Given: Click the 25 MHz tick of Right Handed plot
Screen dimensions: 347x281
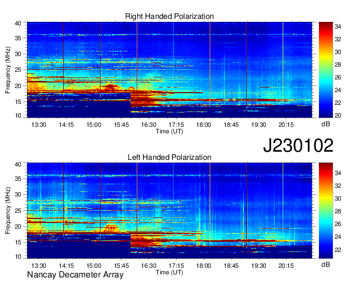Looking at the screenshot, I should (18, 70).
